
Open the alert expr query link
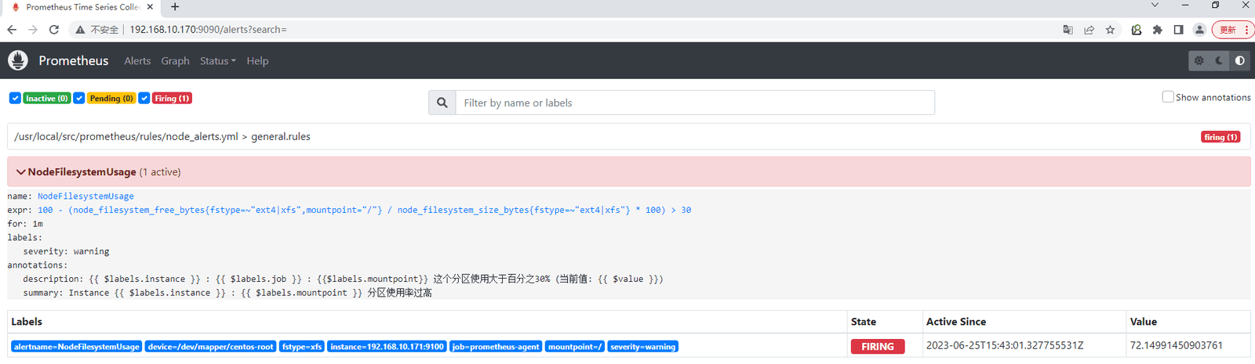[x=364, y=210]
